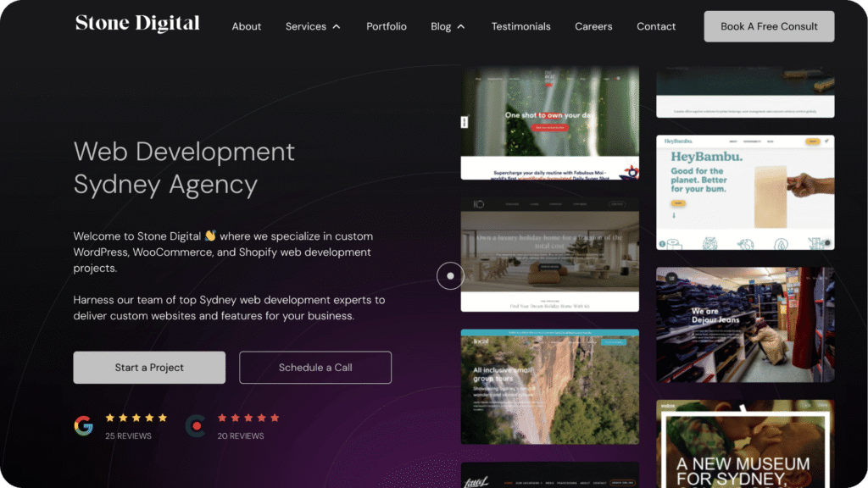Open the Services menu item
This screenshot has height=488, width=868.
305,26
